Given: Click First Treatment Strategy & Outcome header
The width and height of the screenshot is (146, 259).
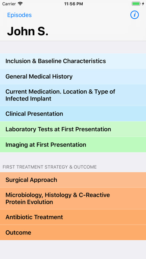Looking at the screenshot, I should point(50,167).
